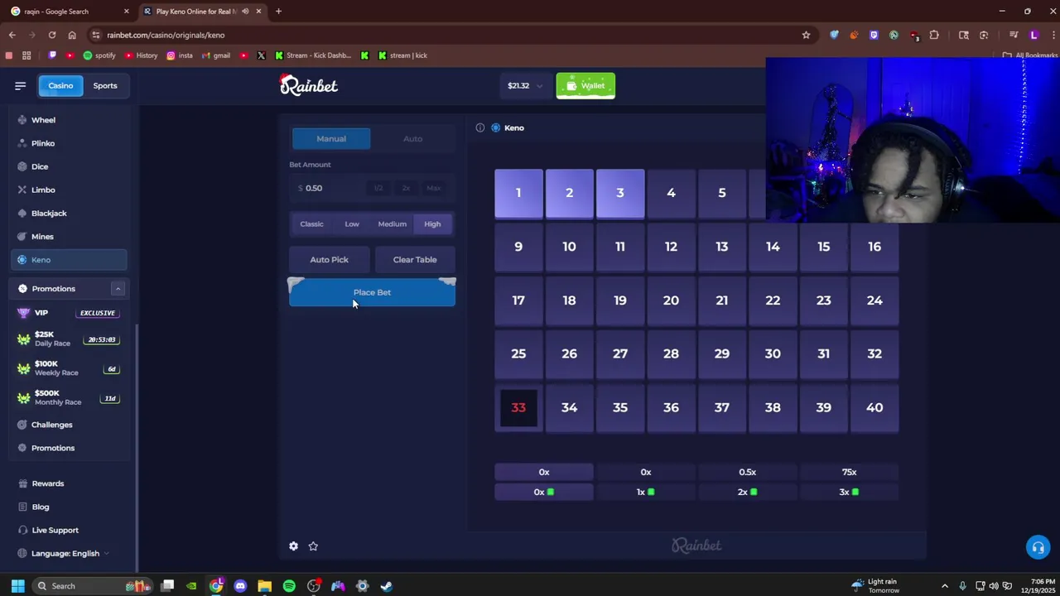Bookmark this page with star icon
The width and height of the screenshot is (1060, 596).
(806, 35)
